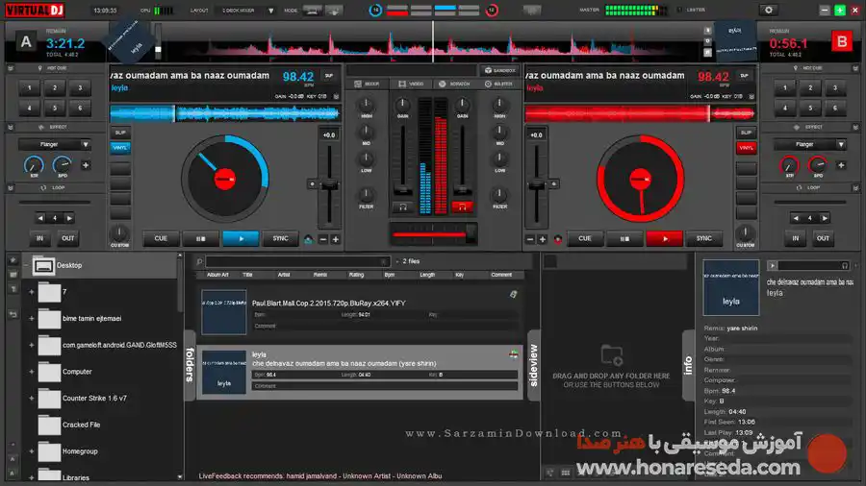Expand the Homegroup folder
This screenshot has height=486, width=866.
click(x=31, y=451)
